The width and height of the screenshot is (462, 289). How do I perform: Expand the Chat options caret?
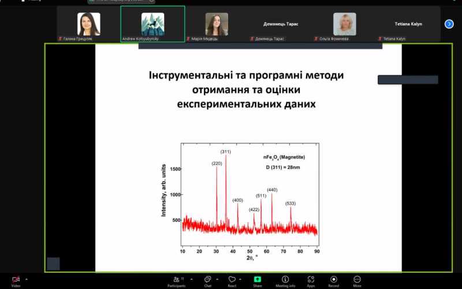218,279
